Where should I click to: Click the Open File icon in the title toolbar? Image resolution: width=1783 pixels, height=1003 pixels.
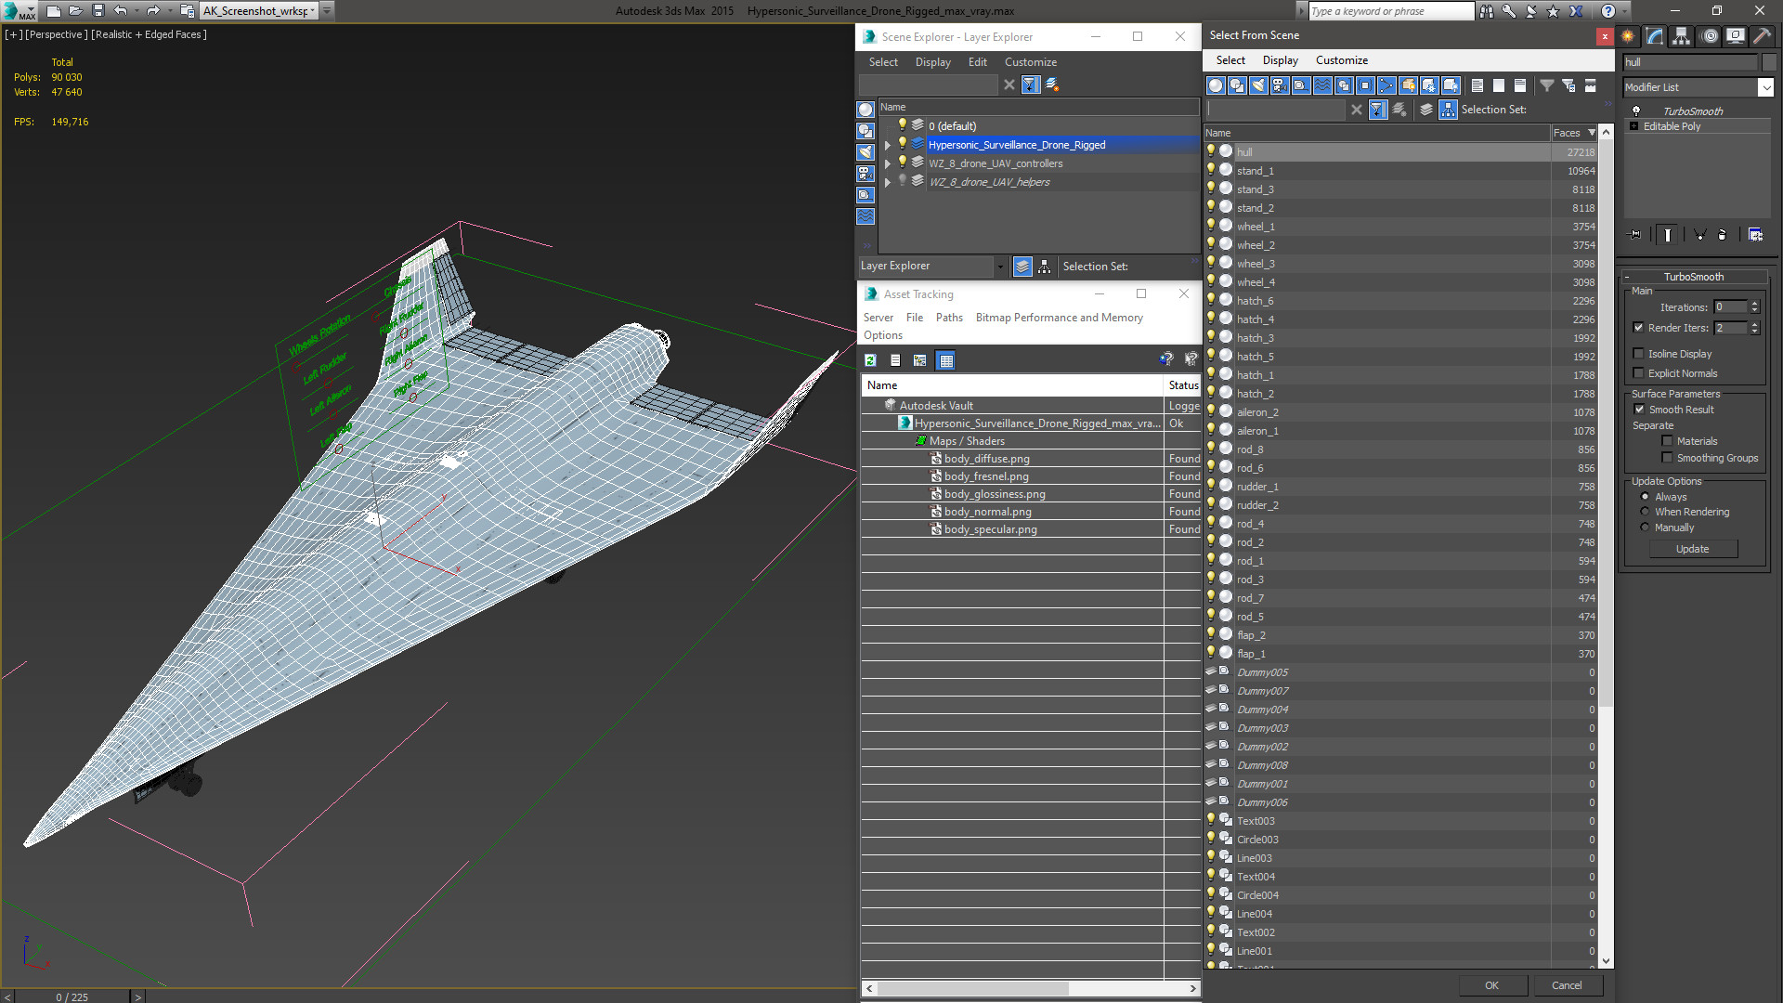click(x=75, y=11)
